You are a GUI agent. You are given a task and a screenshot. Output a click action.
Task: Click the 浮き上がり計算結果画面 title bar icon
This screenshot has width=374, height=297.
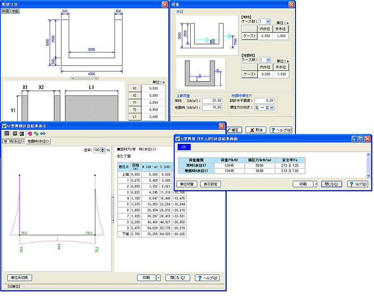click(178, 139)
